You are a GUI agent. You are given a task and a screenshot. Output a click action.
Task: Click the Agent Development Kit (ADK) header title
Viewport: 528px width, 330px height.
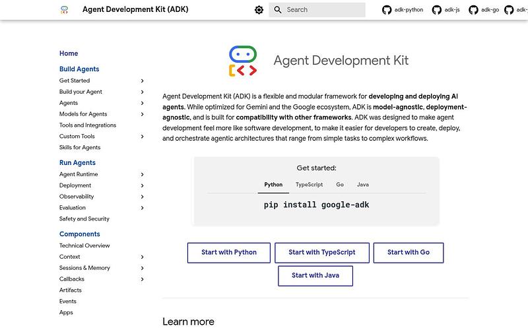point(135,9)
